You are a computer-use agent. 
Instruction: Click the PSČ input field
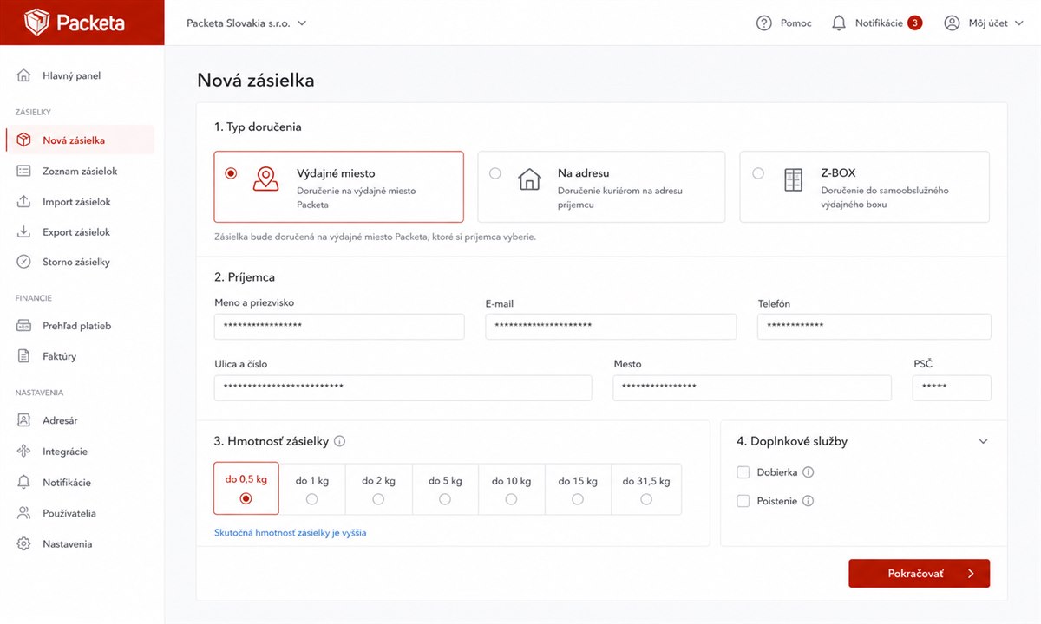tap(952, 388)
